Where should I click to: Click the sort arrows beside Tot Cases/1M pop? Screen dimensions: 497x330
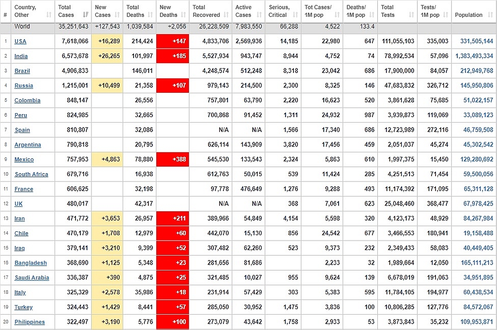(x=337, y=15)
